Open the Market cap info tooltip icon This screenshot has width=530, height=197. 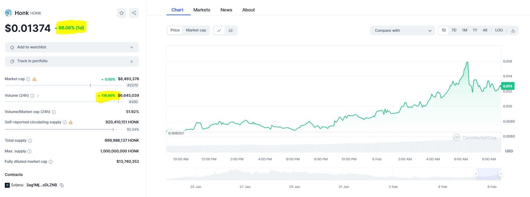[x=28, y=79]
